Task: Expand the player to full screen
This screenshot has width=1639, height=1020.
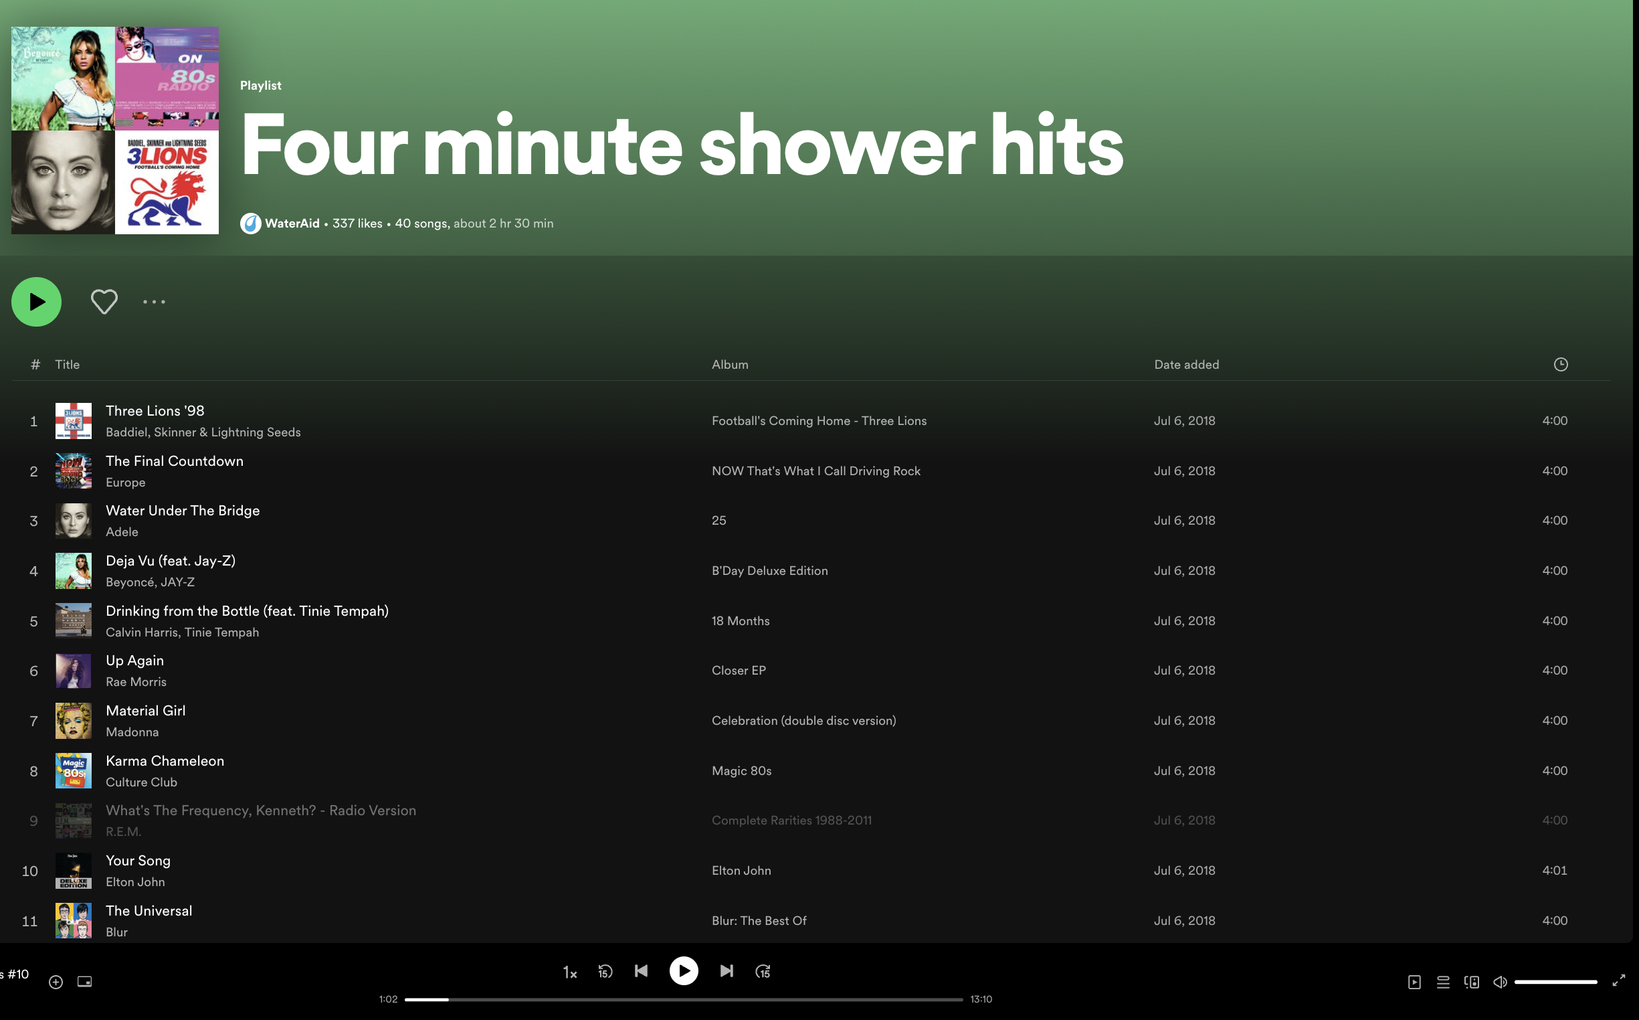Action: [x=1619, y=982]
